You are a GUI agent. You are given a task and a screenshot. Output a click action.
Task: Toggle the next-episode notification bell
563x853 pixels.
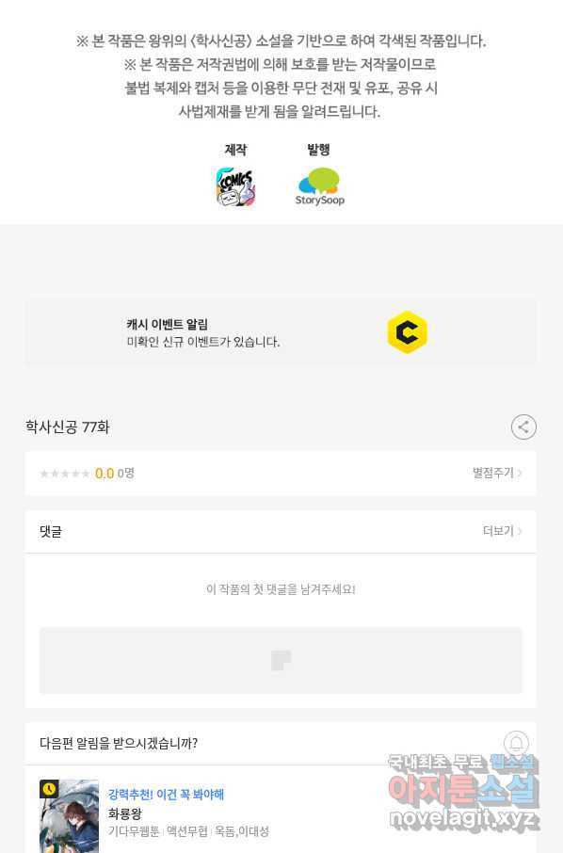coord(516,743)
